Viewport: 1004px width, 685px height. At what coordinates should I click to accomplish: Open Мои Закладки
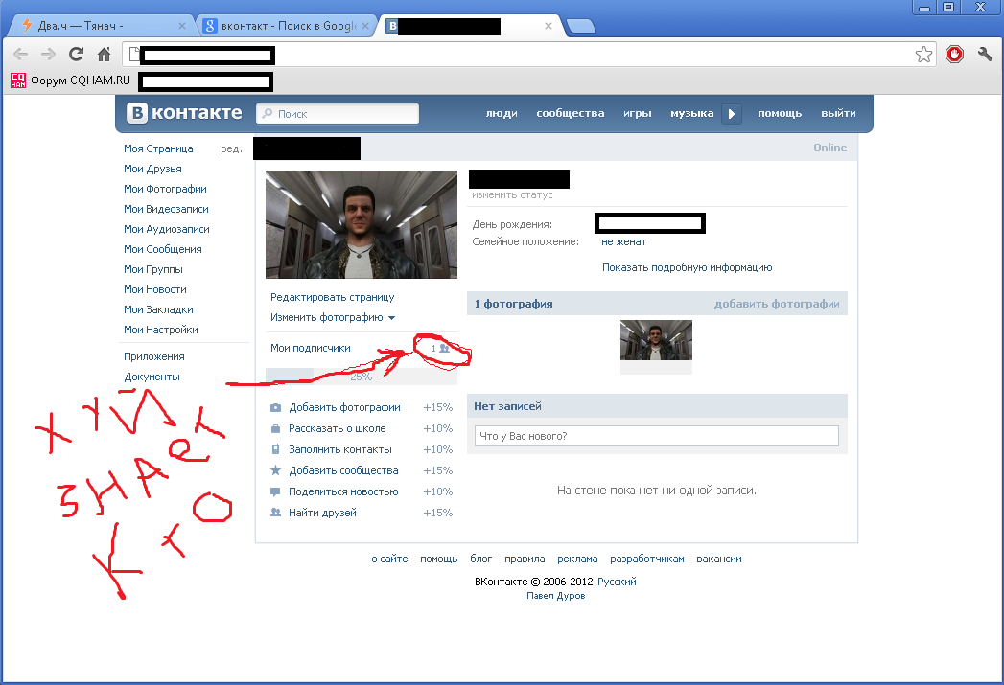pos(158,309)
